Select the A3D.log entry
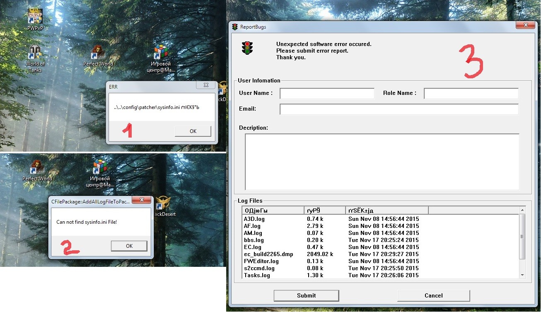Viewport: 541px width, 312px height. pos(253,219)
